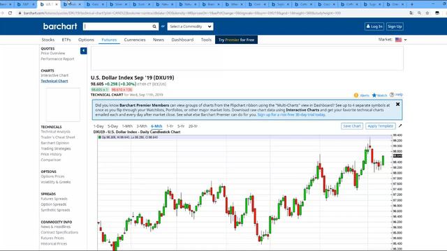Collapse the left sidebar with the blue arrow
The height and width of the screenshot is (251, 447).
pyautogui.click(x=84, y=51)
